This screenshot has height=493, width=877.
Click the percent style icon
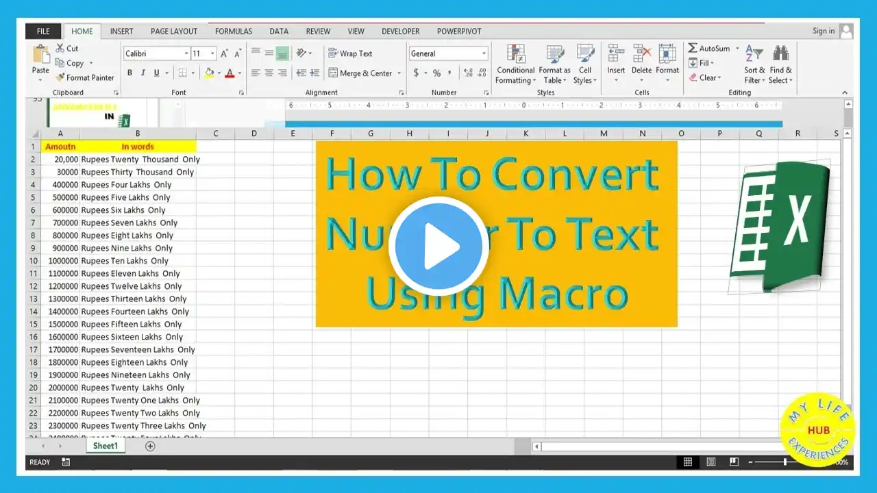[x=436, y=73]
